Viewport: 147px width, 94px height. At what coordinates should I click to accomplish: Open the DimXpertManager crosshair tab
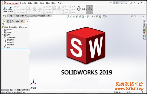pos(17,21)
